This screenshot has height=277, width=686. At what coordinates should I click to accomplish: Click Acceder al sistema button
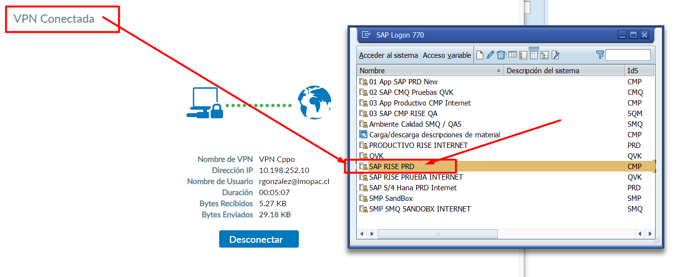(x=389, y=55)
